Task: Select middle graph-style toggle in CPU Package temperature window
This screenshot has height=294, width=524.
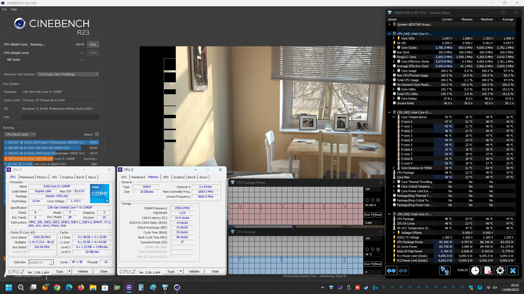Action: pos(373,249)
